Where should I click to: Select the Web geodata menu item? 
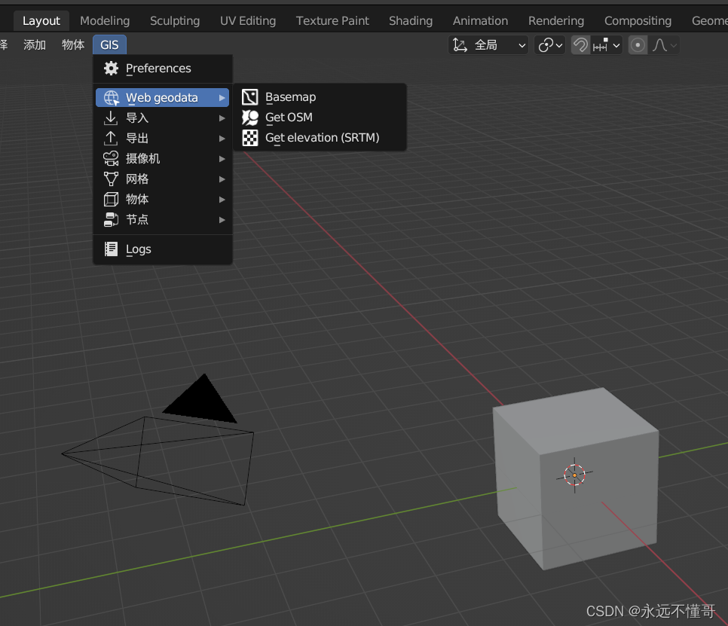point(163,98)
